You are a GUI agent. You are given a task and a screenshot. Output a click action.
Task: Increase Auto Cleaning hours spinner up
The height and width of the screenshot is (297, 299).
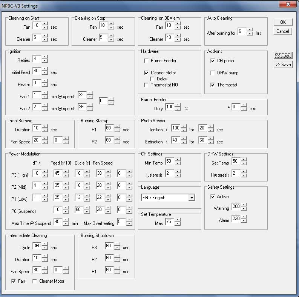(x=250, y=31)
